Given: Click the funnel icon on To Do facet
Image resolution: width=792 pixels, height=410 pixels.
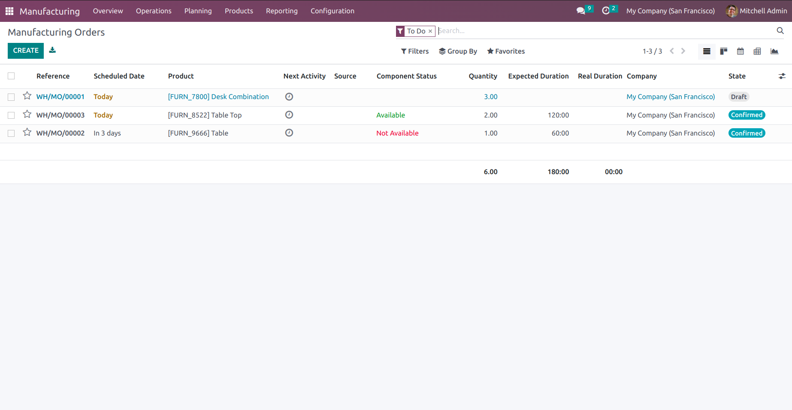Looking at the screenshot, I should click(400, 31).
